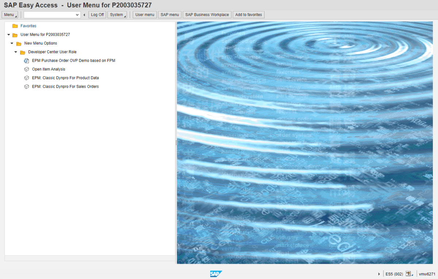Click the New Menu Options folder icon

pos(19,43)
